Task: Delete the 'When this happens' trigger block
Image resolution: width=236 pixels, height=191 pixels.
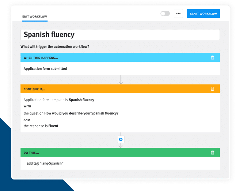Action: pos(212,57)
